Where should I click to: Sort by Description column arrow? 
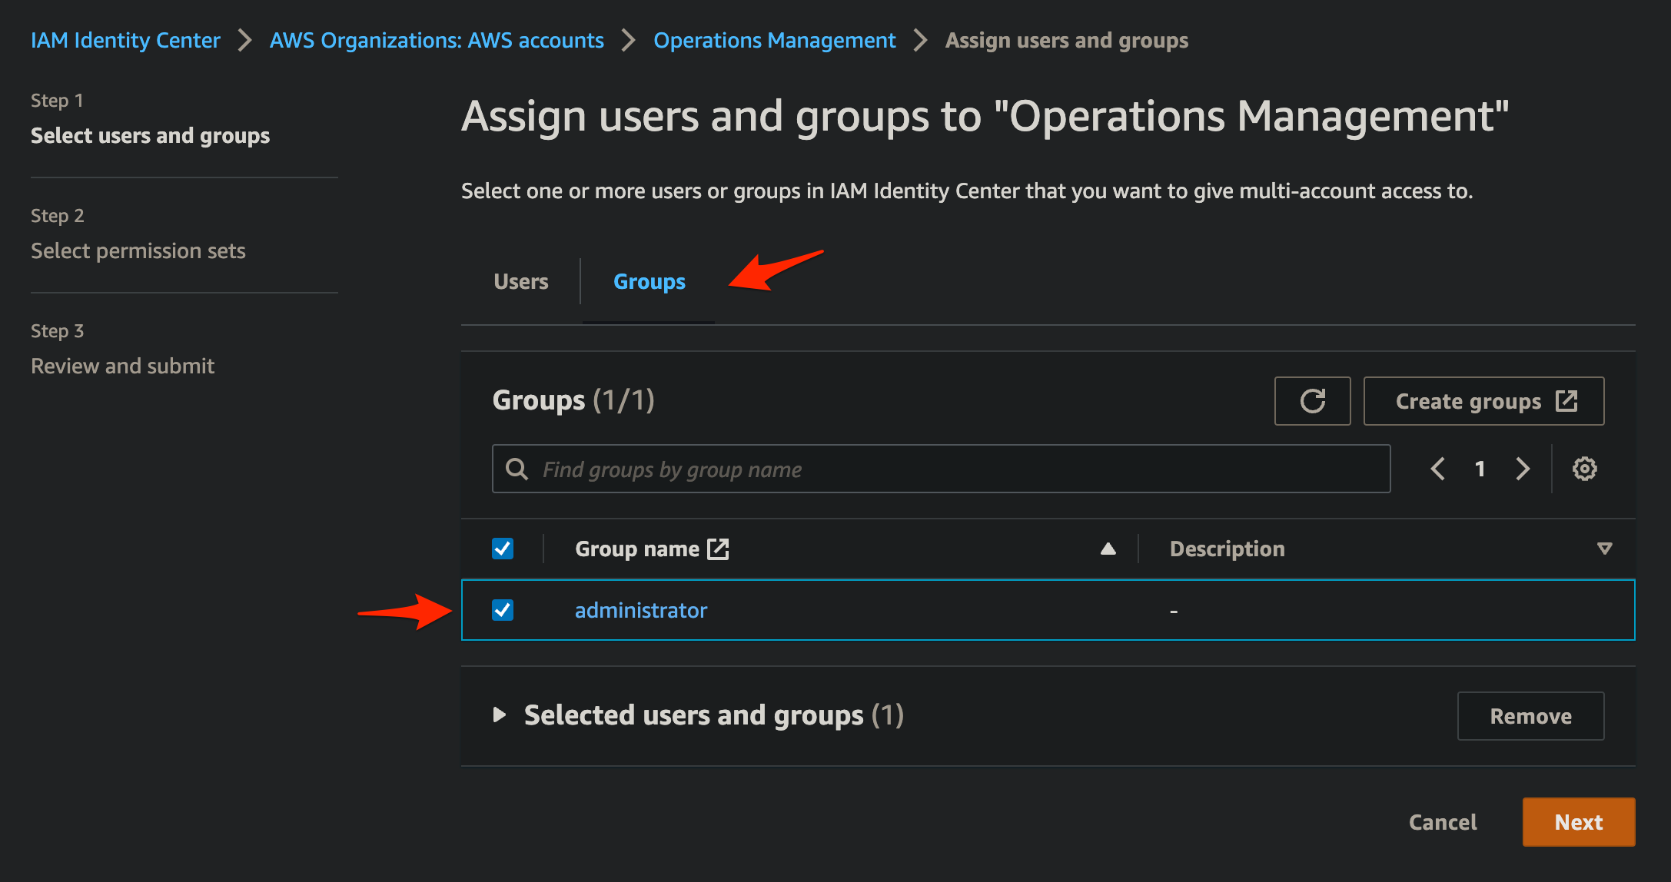point(1604,549)
